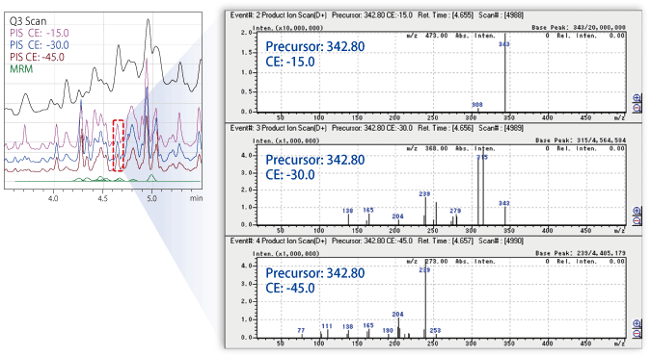Image resolution: width=651 pixels, height=356 pixels.
Task: Click the 77 peak label in the CE -45.0 spectrum
Action: pyautogui.click(x=301, y=330)
